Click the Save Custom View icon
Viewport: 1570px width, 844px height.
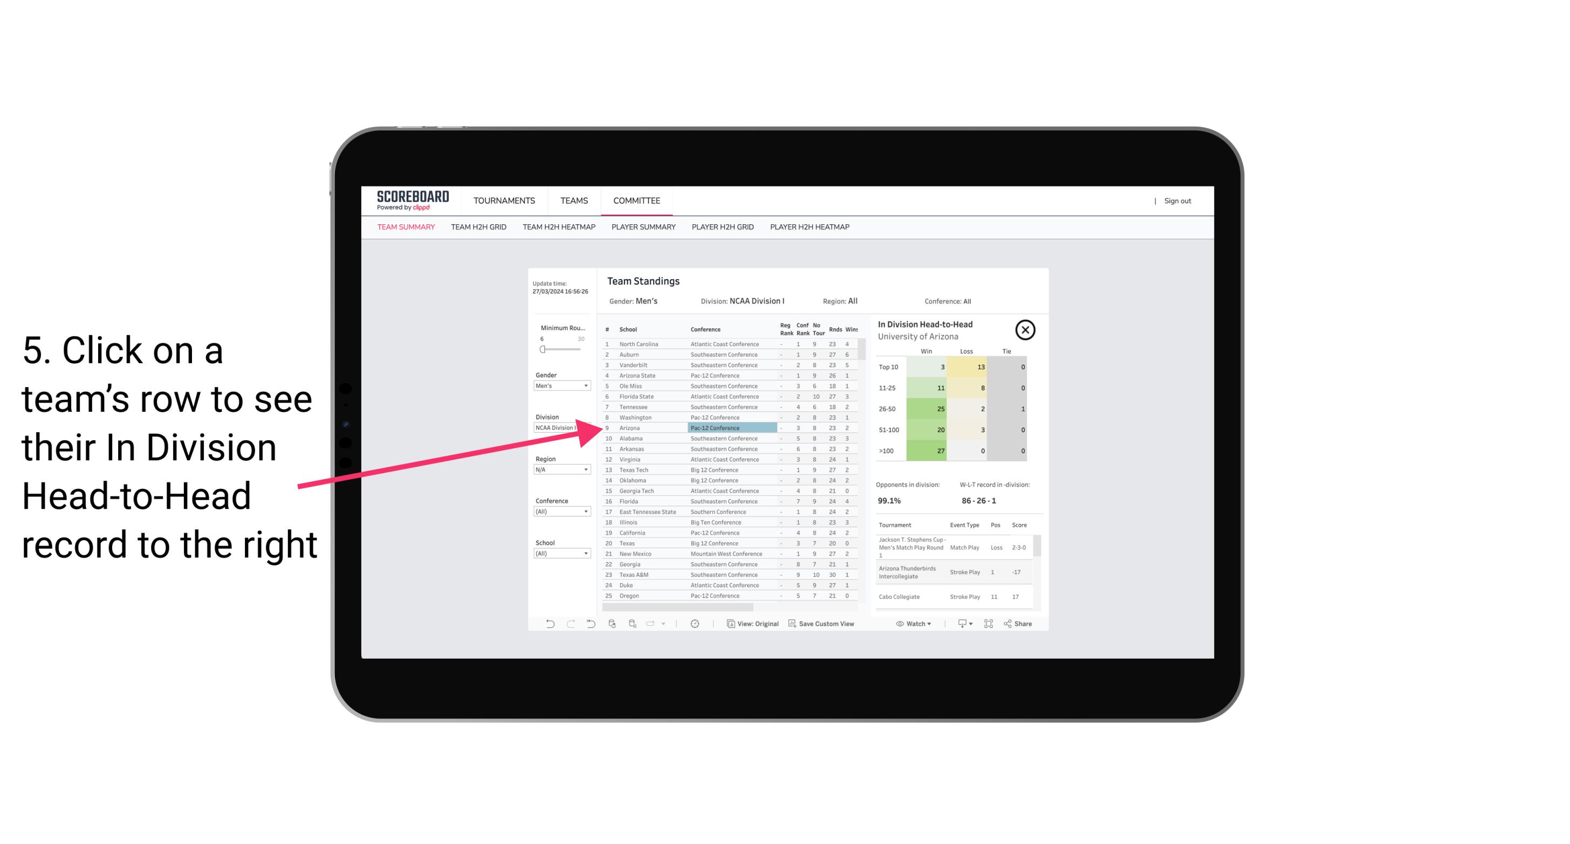coord(791,624)
